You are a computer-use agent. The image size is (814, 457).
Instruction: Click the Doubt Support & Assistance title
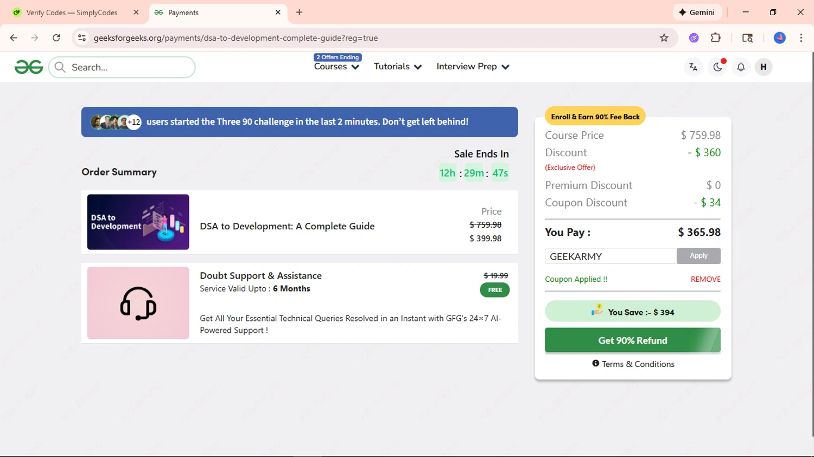(260, 275)
